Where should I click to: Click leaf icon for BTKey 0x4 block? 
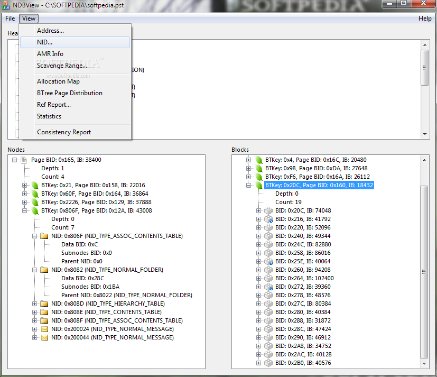pyautogui.click(x=259, y=160)
